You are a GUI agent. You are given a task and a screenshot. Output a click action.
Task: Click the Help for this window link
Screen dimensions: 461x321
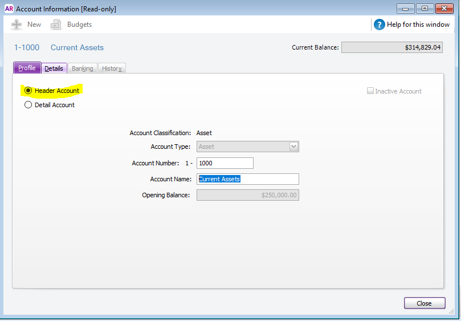point(418,25)
